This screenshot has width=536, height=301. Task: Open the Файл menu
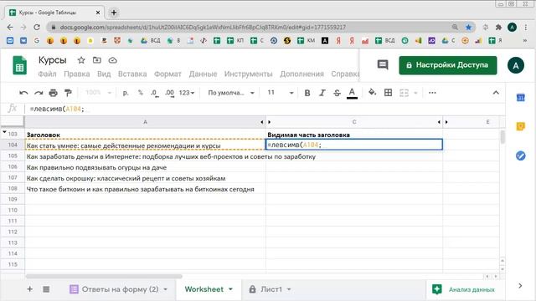point(47,74)
